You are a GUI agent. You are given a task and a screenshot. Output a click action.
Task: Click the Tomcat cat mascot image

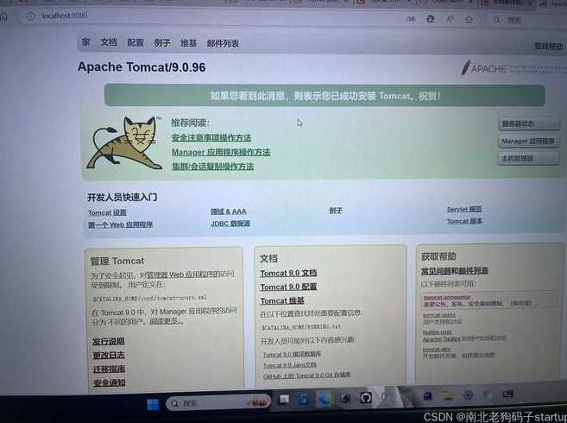pyautogui.click(x=124, y=142)
